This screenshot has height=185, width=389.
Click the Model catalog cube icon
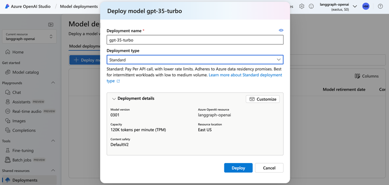(8, 72)
